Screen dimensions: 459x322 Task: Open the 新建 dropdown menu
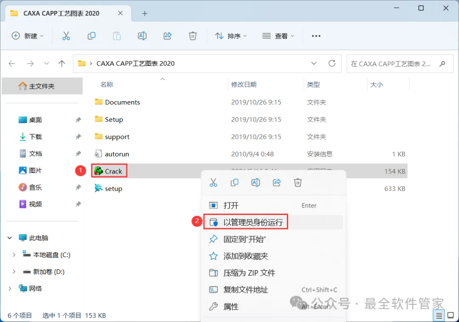[x=28, y=36]
